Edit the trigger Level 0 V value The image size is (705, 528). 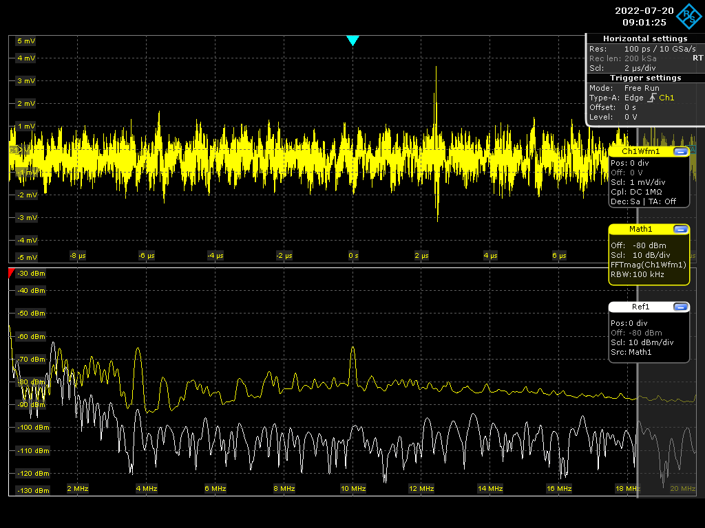click(x=631, y=117)
